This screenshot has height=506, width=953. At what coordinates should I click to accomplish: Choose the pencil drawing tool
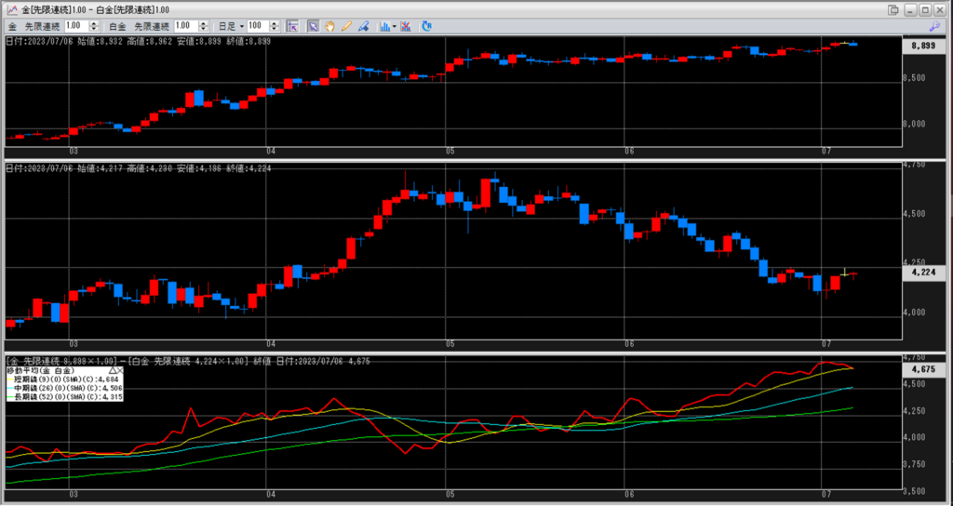coord(346,26)
